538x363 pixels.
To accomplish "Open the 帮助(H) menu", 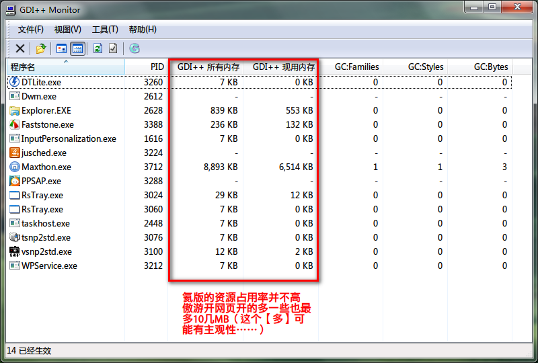I will pyautogui.click(x=143, y=30).
